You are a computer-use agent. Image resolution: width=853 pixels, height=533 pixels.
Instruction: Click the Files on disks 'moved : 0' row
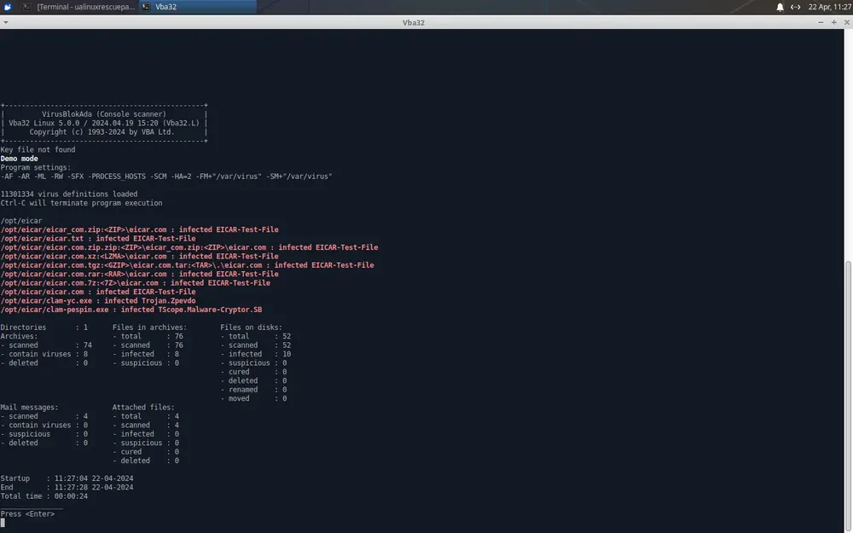[x=253, y=398]
